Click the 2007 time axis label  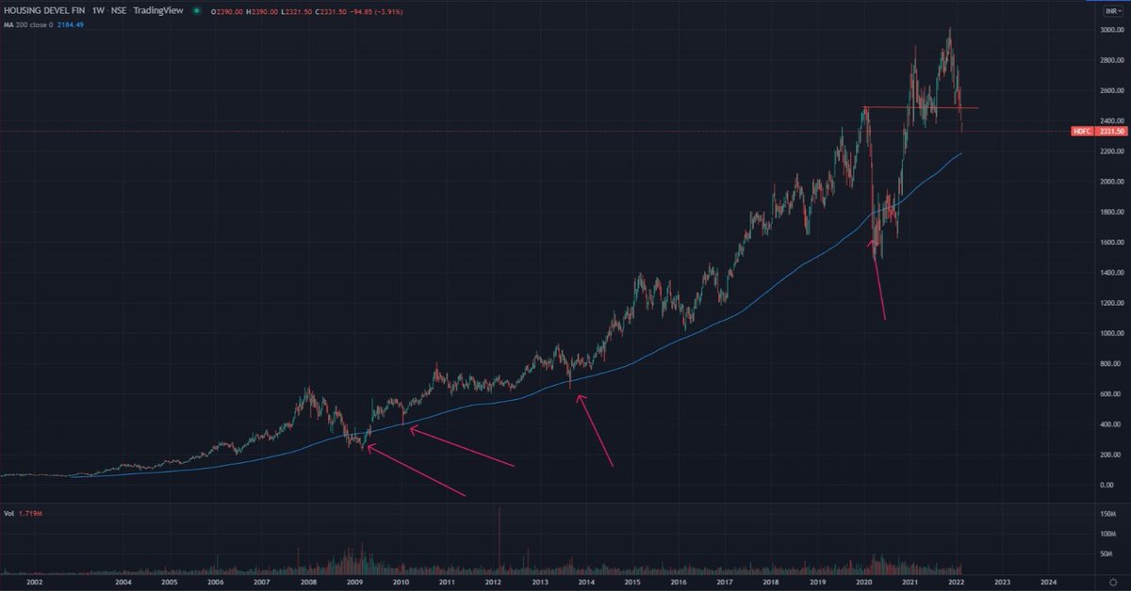click(x=262, y=583)
